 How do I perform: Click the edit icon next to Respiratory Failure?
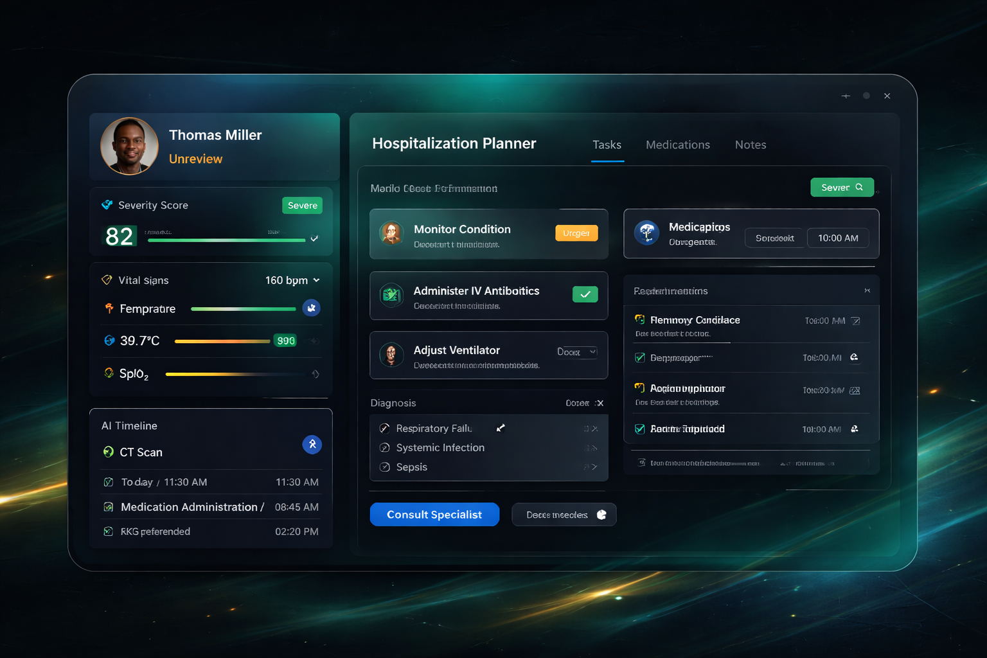[501, 428]
